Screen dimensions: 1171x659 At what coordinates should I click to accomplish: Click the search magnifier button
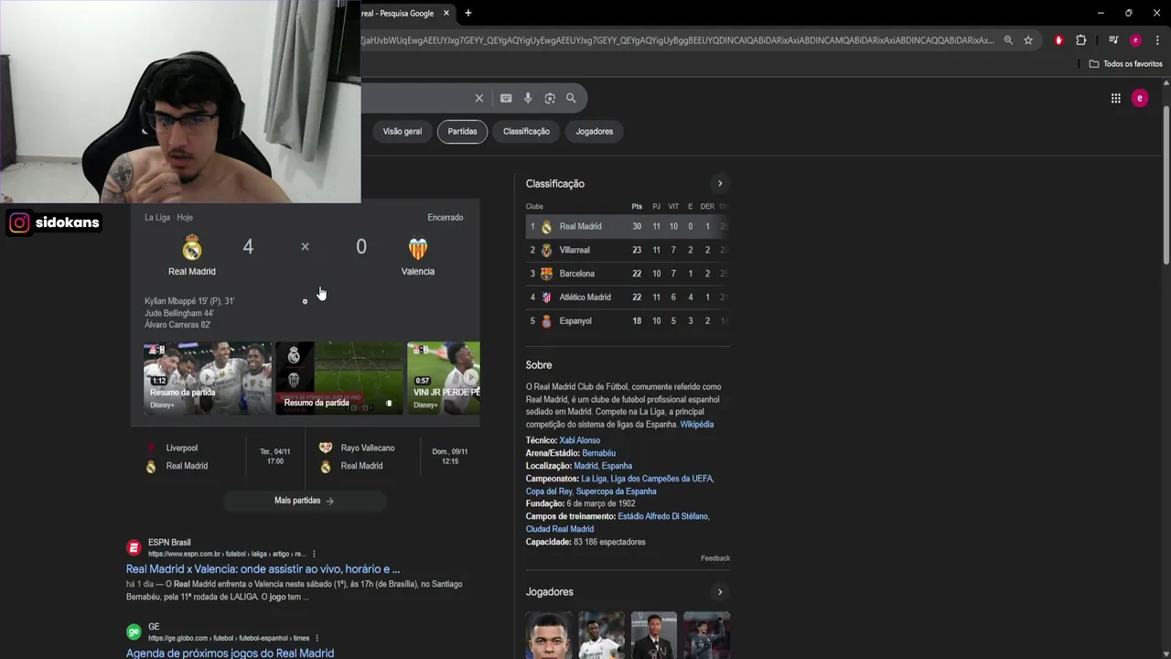(x=571, y=98)
